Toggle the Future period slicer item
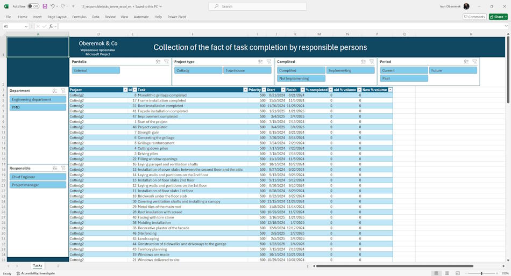511x276 pixels. pyautogui.click(x=453, y=70)
